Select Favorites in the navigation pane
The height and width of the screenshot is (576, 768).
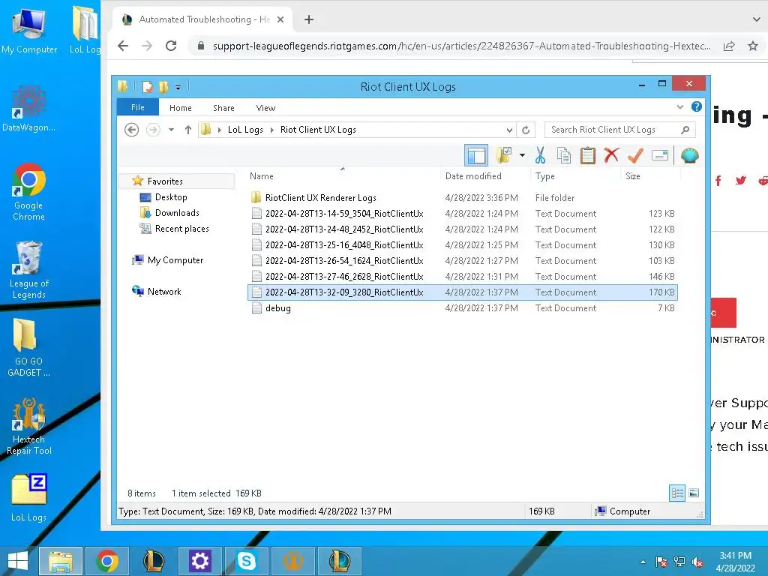click(165, 181)
